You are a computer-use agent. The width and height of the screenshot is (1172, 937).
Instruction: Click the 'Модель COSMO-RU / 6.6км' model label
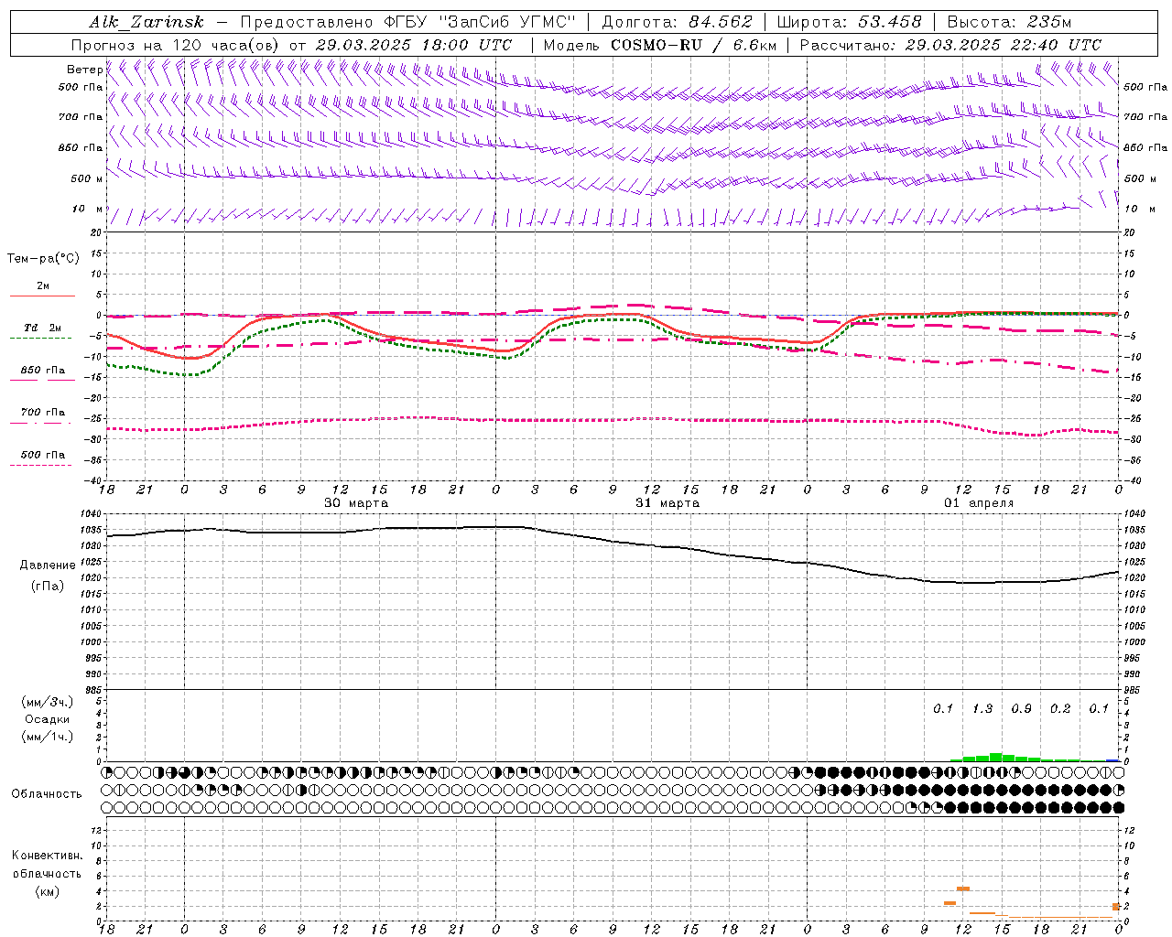[x=659, y=45]
